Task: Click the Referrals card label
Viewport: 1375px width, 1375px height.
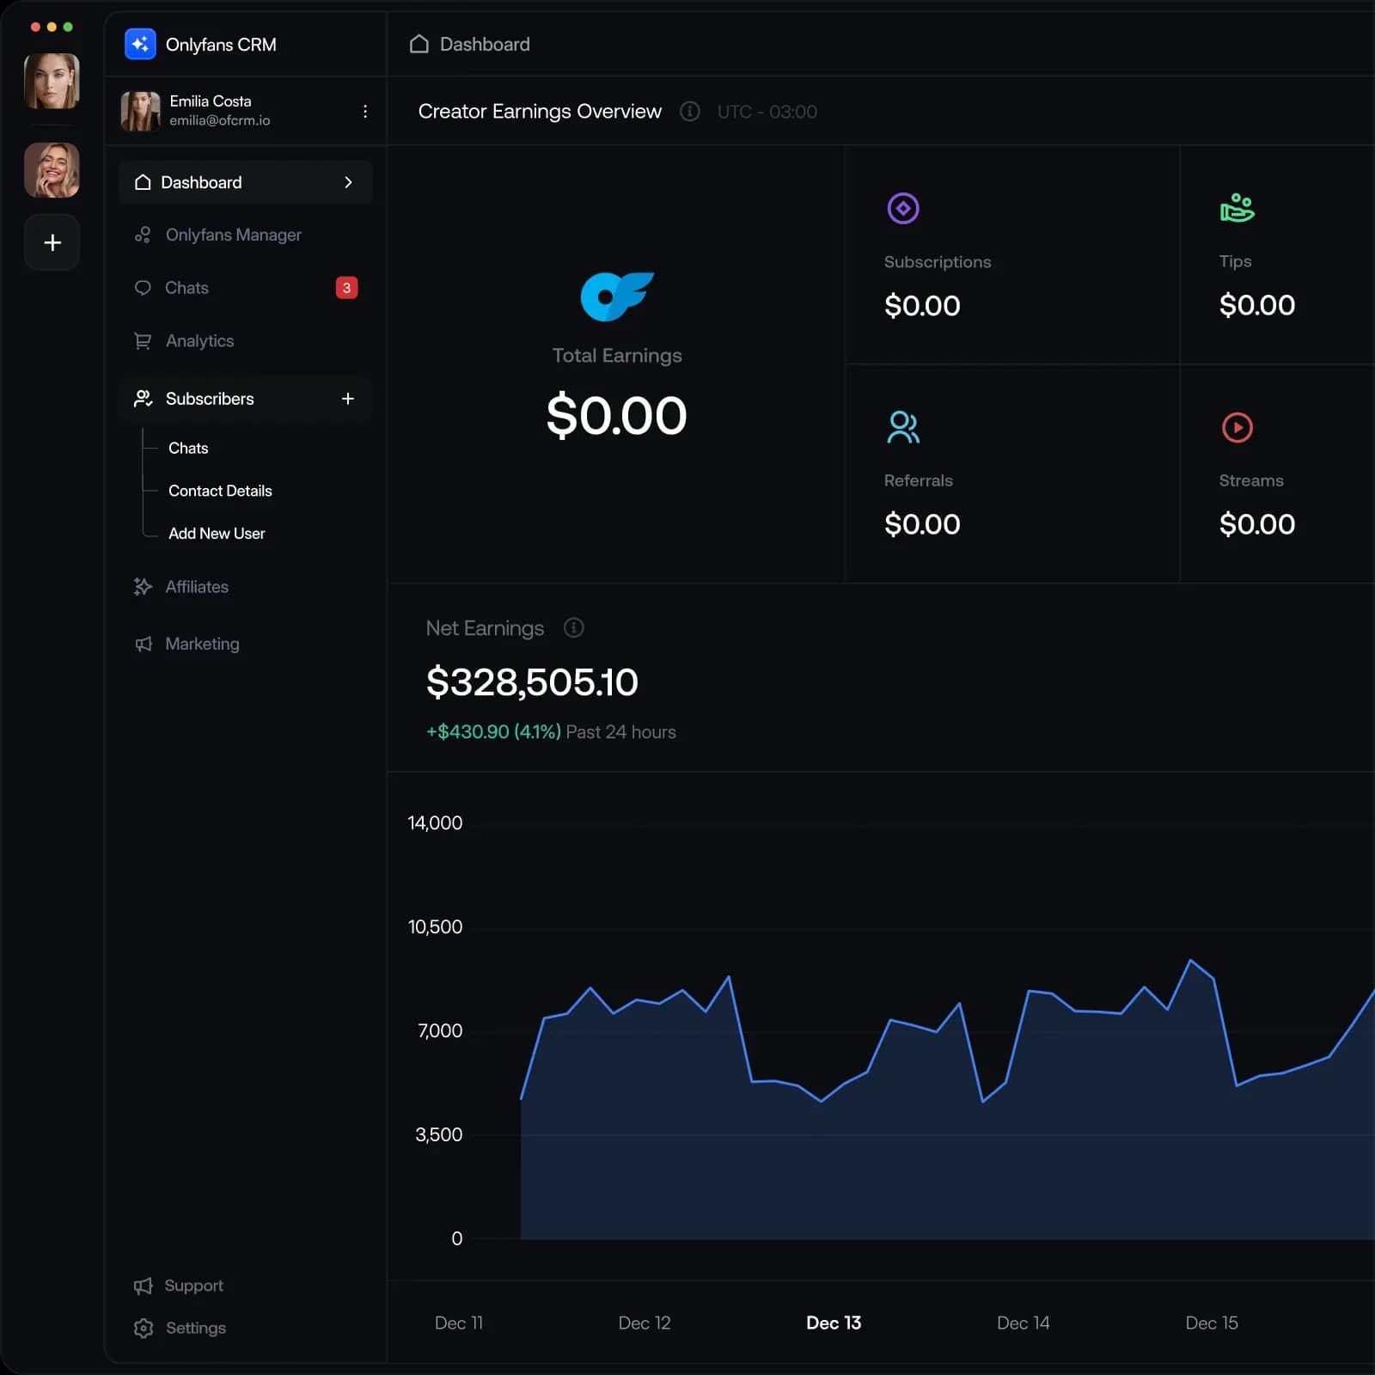Action: coord(919,480)
